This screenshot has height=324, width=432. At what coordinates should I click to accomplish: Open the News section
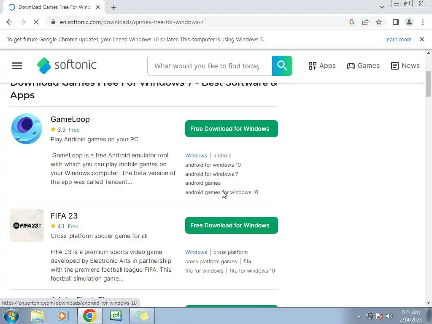[405, 65]
